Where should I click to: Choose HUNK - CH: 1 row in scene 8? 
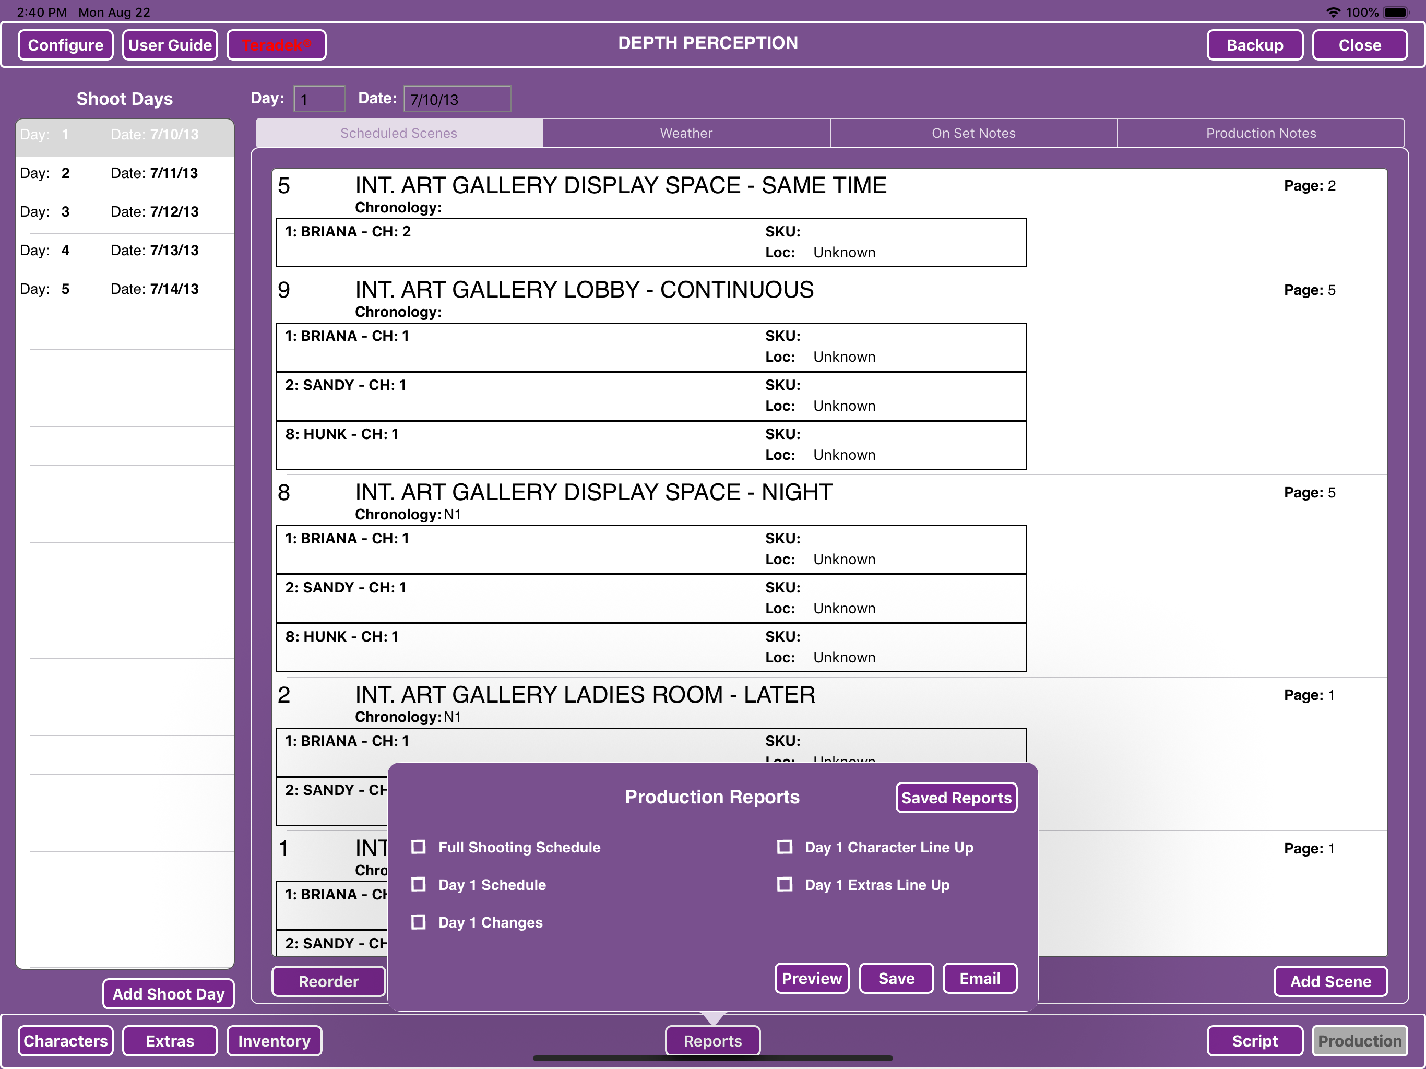(651, 647)
